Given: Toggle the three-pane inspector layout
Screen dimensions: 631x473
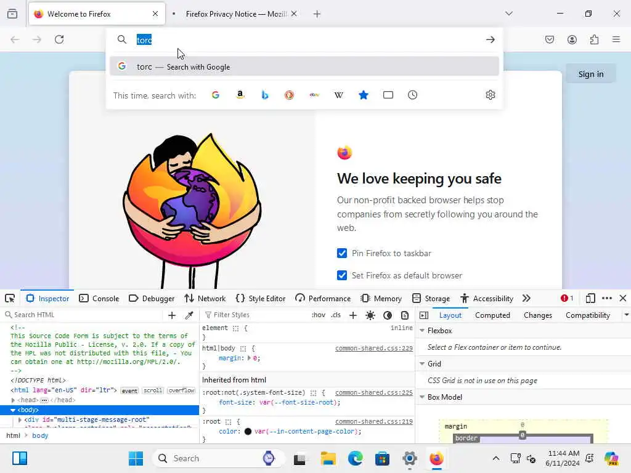Looking at the screenshot, I should (x=424, y=315).
